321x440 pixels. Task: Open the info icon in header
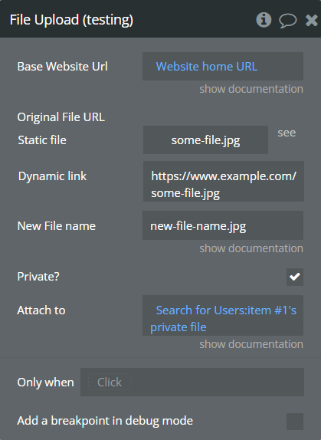click(x=264, y=20)
